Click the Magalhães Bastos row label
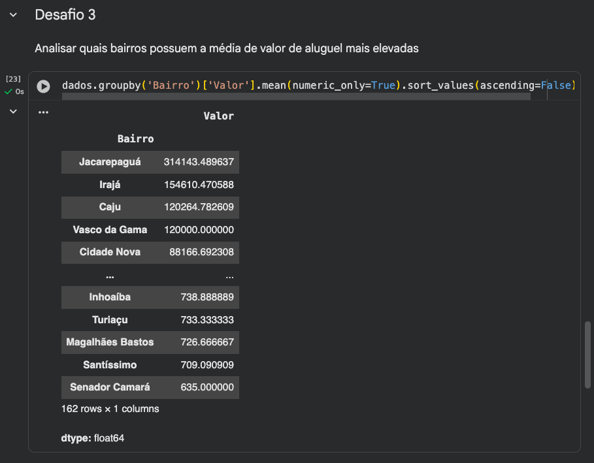This screenshot has height=463, width=594. 110,342
